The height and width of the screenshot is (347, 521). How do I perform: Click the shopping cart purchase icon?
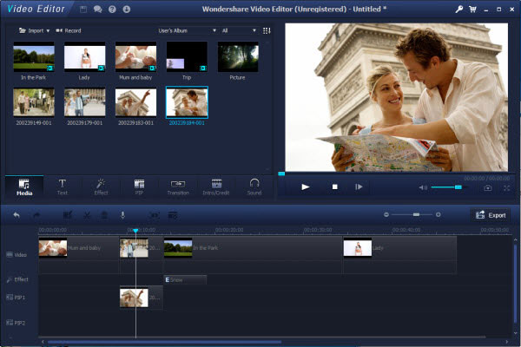[x=472, y=10]
